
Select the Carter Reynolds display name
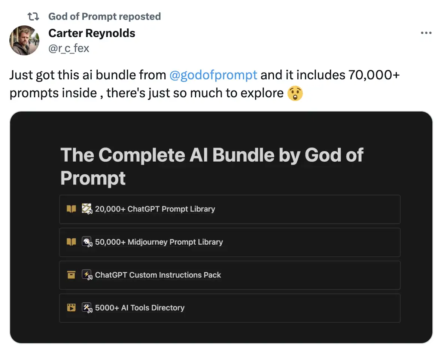92,33
